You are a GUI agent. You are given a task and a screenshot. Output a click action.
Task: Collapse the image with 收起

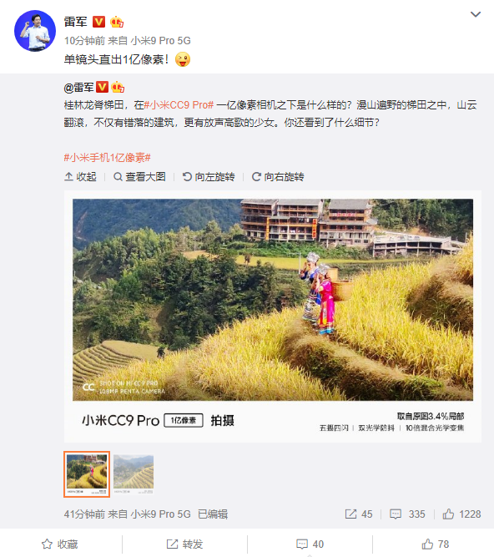click(x=81, y=176)
